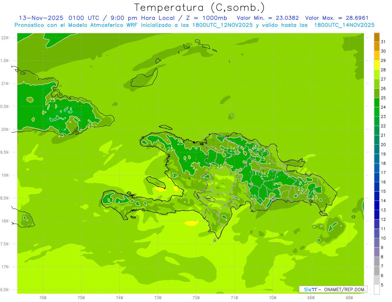
Task: Click legend value "17" on the color scale
Action: coord(383,173)
